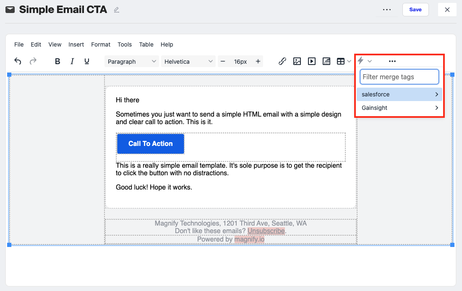
Task: Open the Insert menu
Action: point(76,44)
